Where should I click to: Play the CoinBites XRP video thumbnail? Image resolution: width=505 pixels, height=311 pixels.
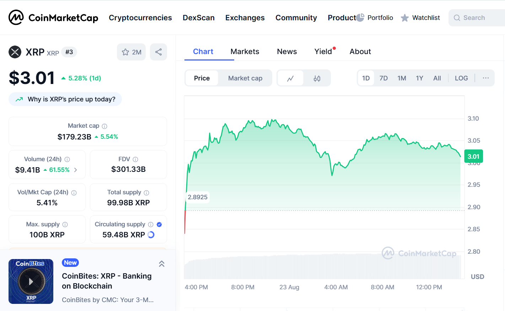coord(31,281)
